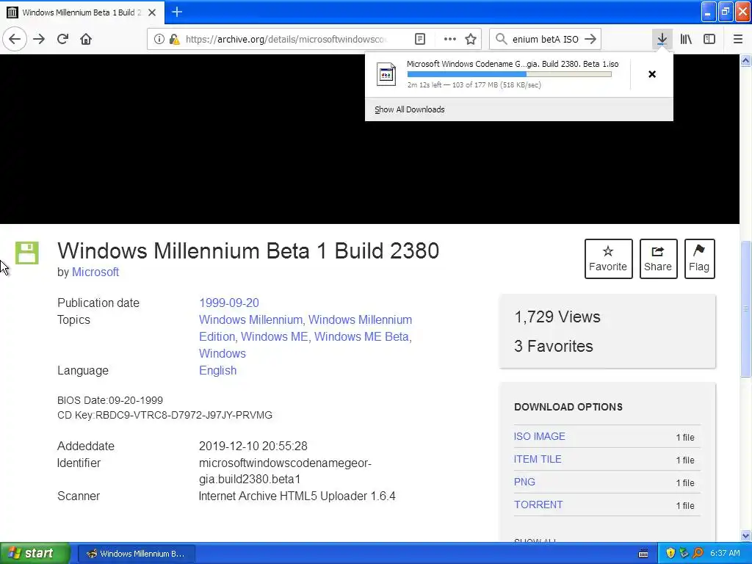Viewport: 752px width, 564px height.
Task: Click the Windows Millennium B... taskbar button
Action: coord(136,554)
